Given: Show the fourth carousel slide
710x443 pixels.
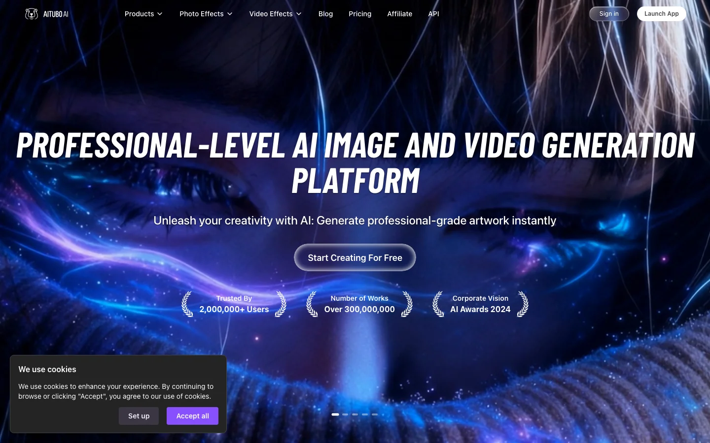Looking at the screenshot, I should coord(365,414).
